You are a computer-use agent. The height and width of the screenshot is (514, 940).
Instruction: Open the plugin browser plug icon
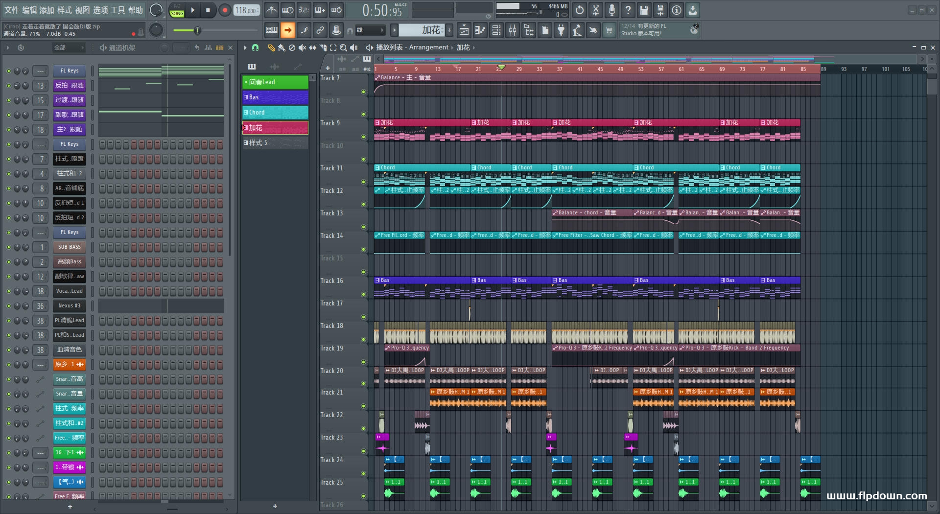[561, 30]
